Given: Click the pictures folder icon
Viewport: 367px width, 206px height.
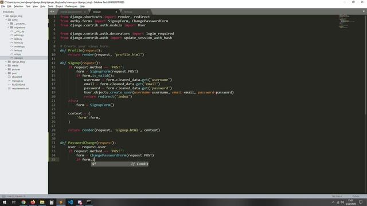Looking at the screenshot, I should tap(9, 69).
